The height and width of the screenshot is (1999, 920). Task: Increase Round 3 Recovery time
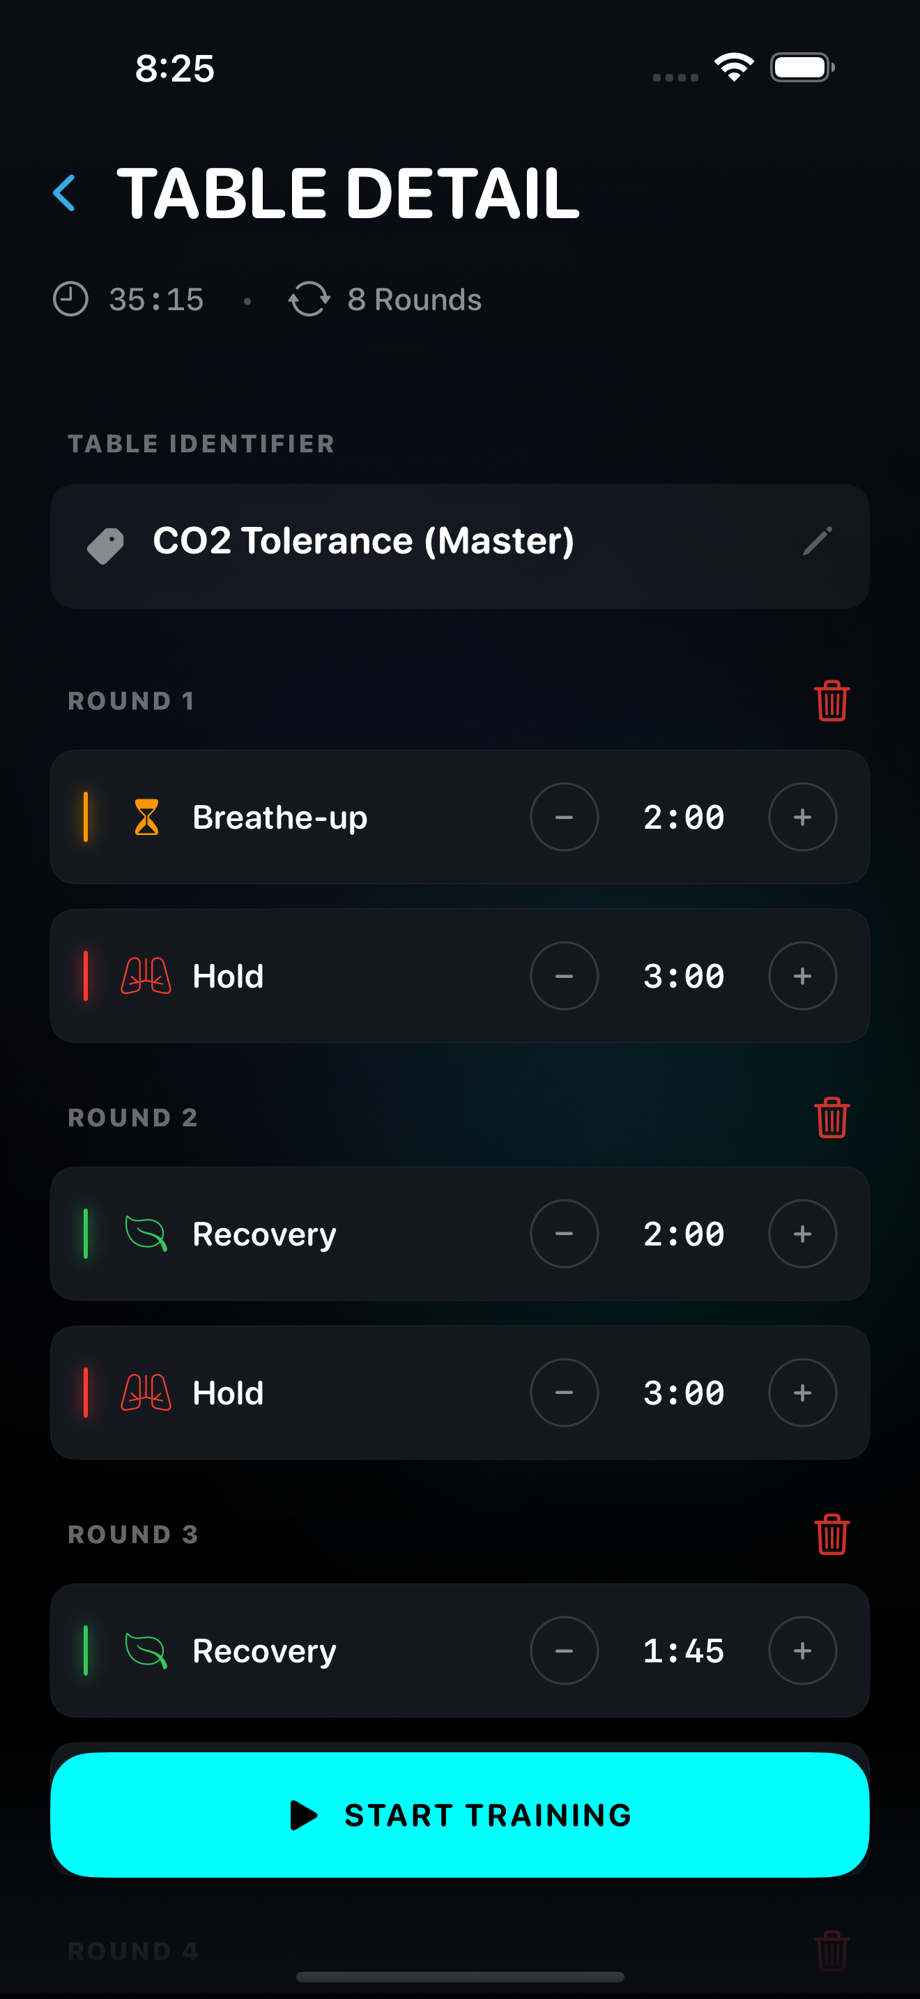point(802,1650)
